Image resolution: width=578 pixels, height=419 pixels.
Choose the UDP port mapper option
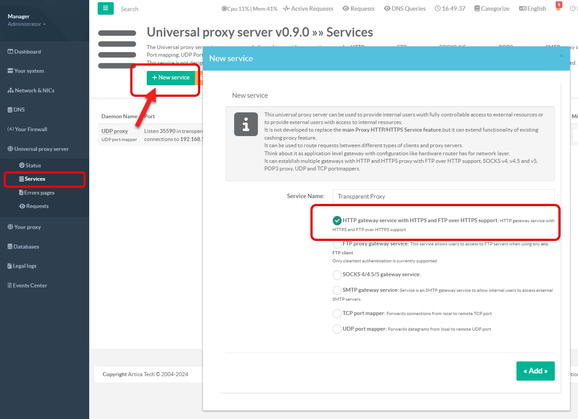pyautogui.click(x=337, y=329)
